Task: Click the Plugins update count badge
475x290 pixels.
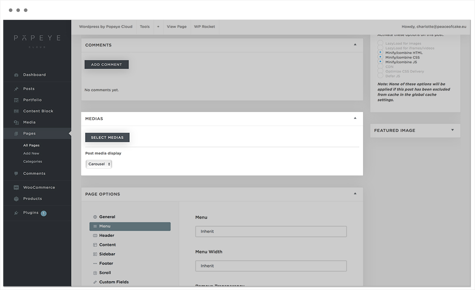Action: point(44,213)
